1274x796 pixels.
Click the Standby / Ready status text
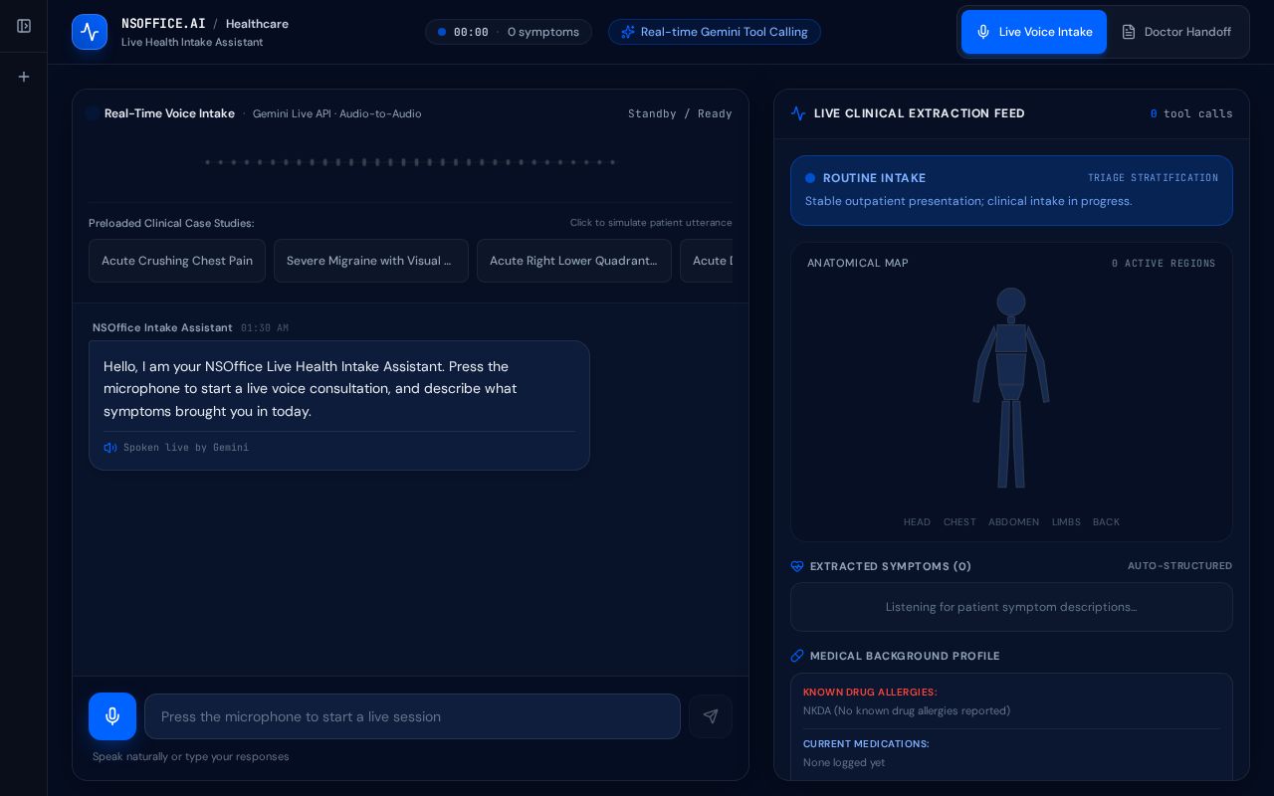coord(680,113)
